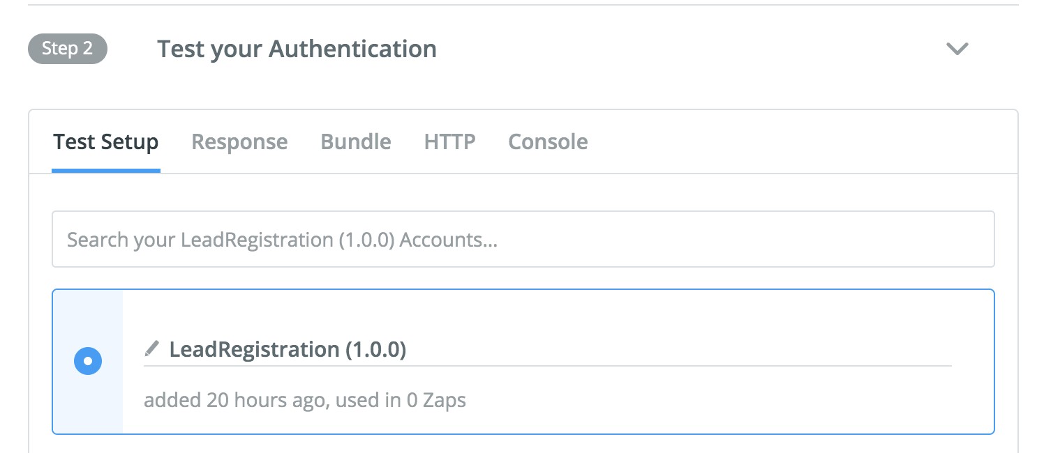Image resolution: width=1037 pixels, height=453 pixels.
Task: Click the used in 0 Zaps text
Action: pos(401,401)
